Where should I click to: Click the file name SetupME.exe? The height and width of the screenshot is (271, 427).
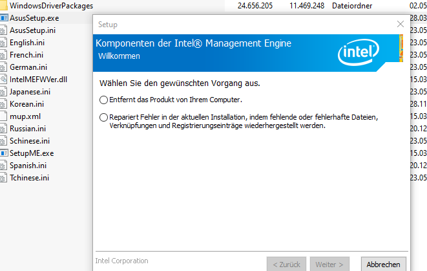(x=32, y=153)
